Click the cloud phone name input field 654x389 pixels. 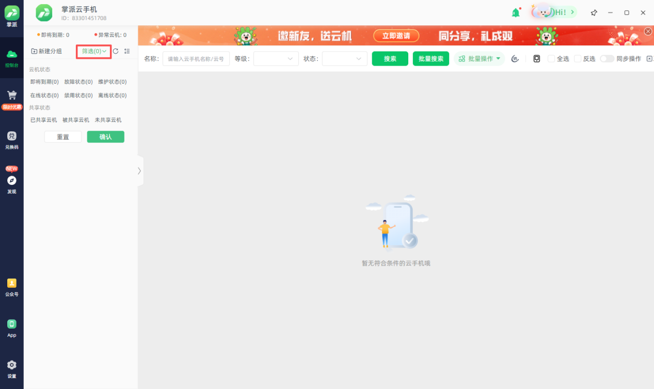coord(196,59)
